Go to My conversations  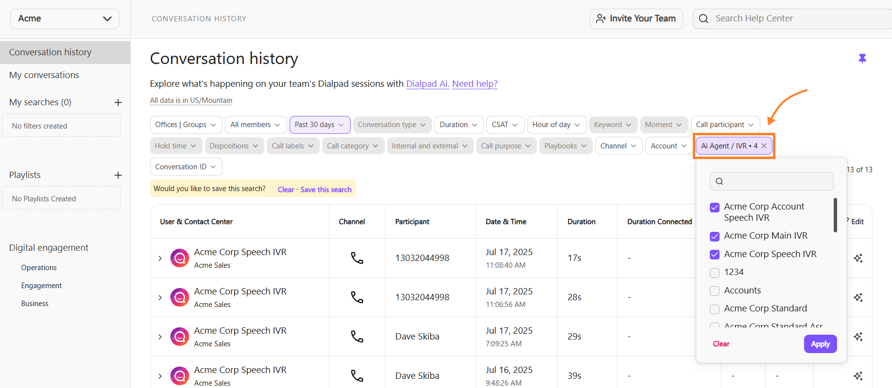44,75
